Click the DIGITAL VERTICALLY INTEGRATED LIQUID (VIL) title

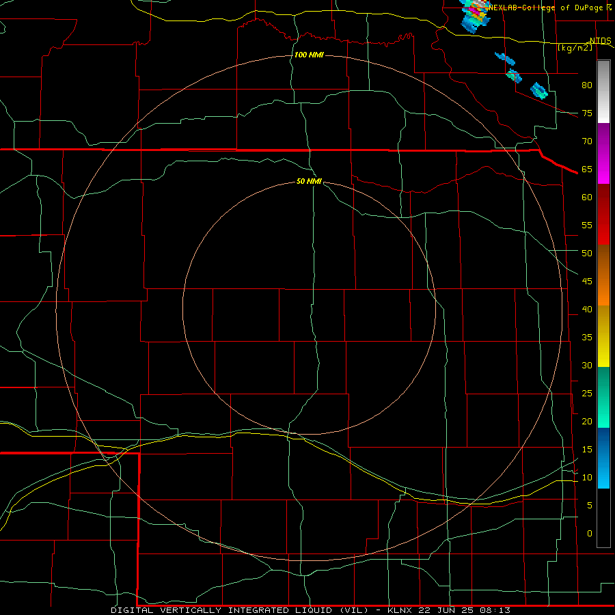coord(241,610)
